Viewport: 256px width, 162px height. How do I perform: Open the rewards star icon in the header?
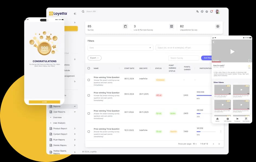[206, 11]
